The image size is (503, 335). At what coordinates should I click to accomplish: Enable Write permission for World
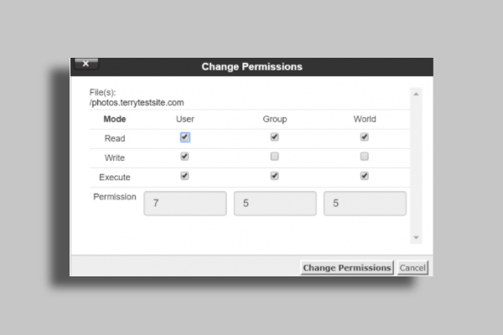[x=364, y=157]
